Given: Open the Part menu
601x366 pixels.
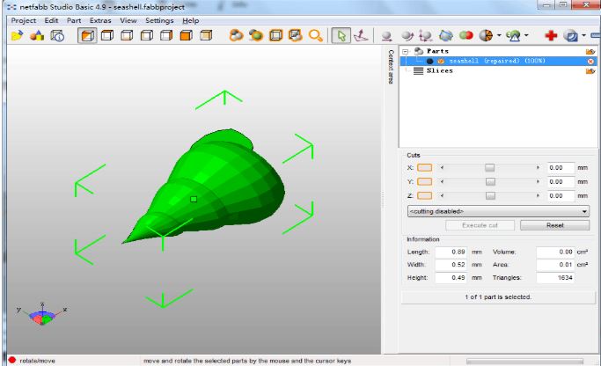Looking at the screenshot, I should [x=74, y=21].
